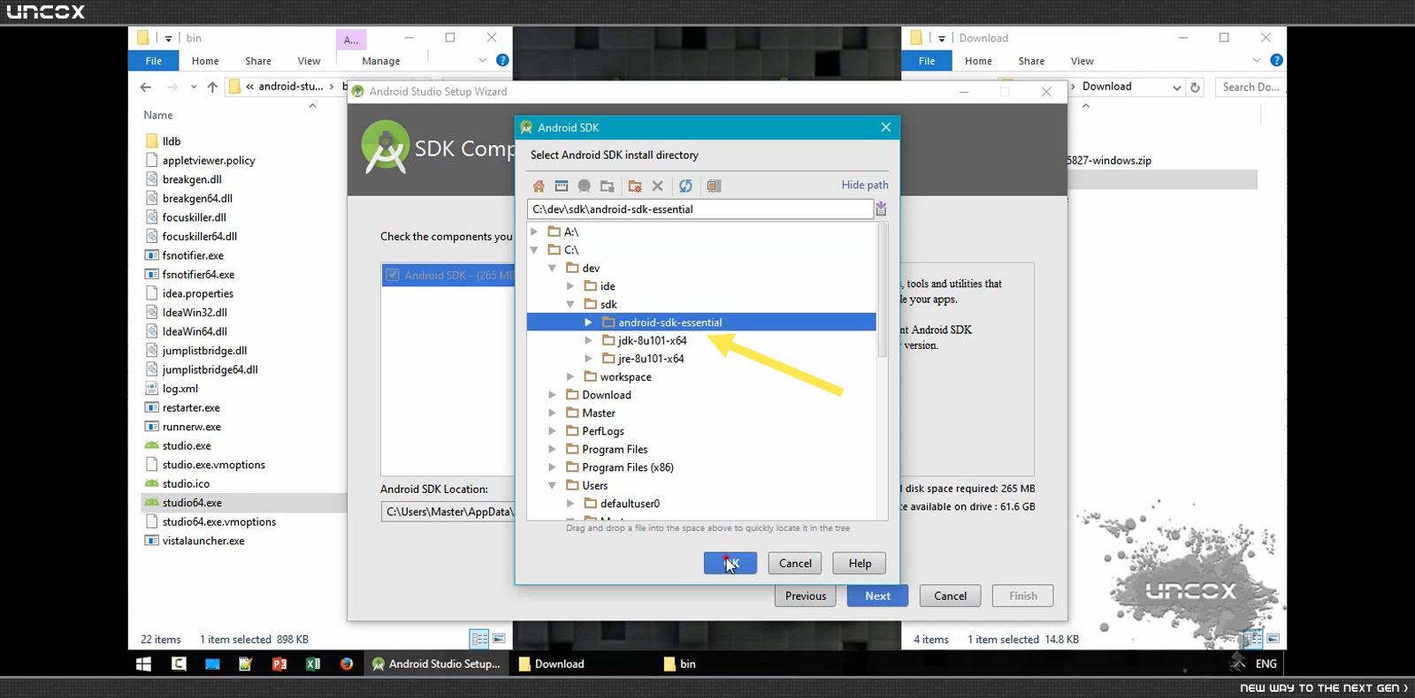Collapse the C:\ drive node
1415x698 pixels.
coord(533,250)
